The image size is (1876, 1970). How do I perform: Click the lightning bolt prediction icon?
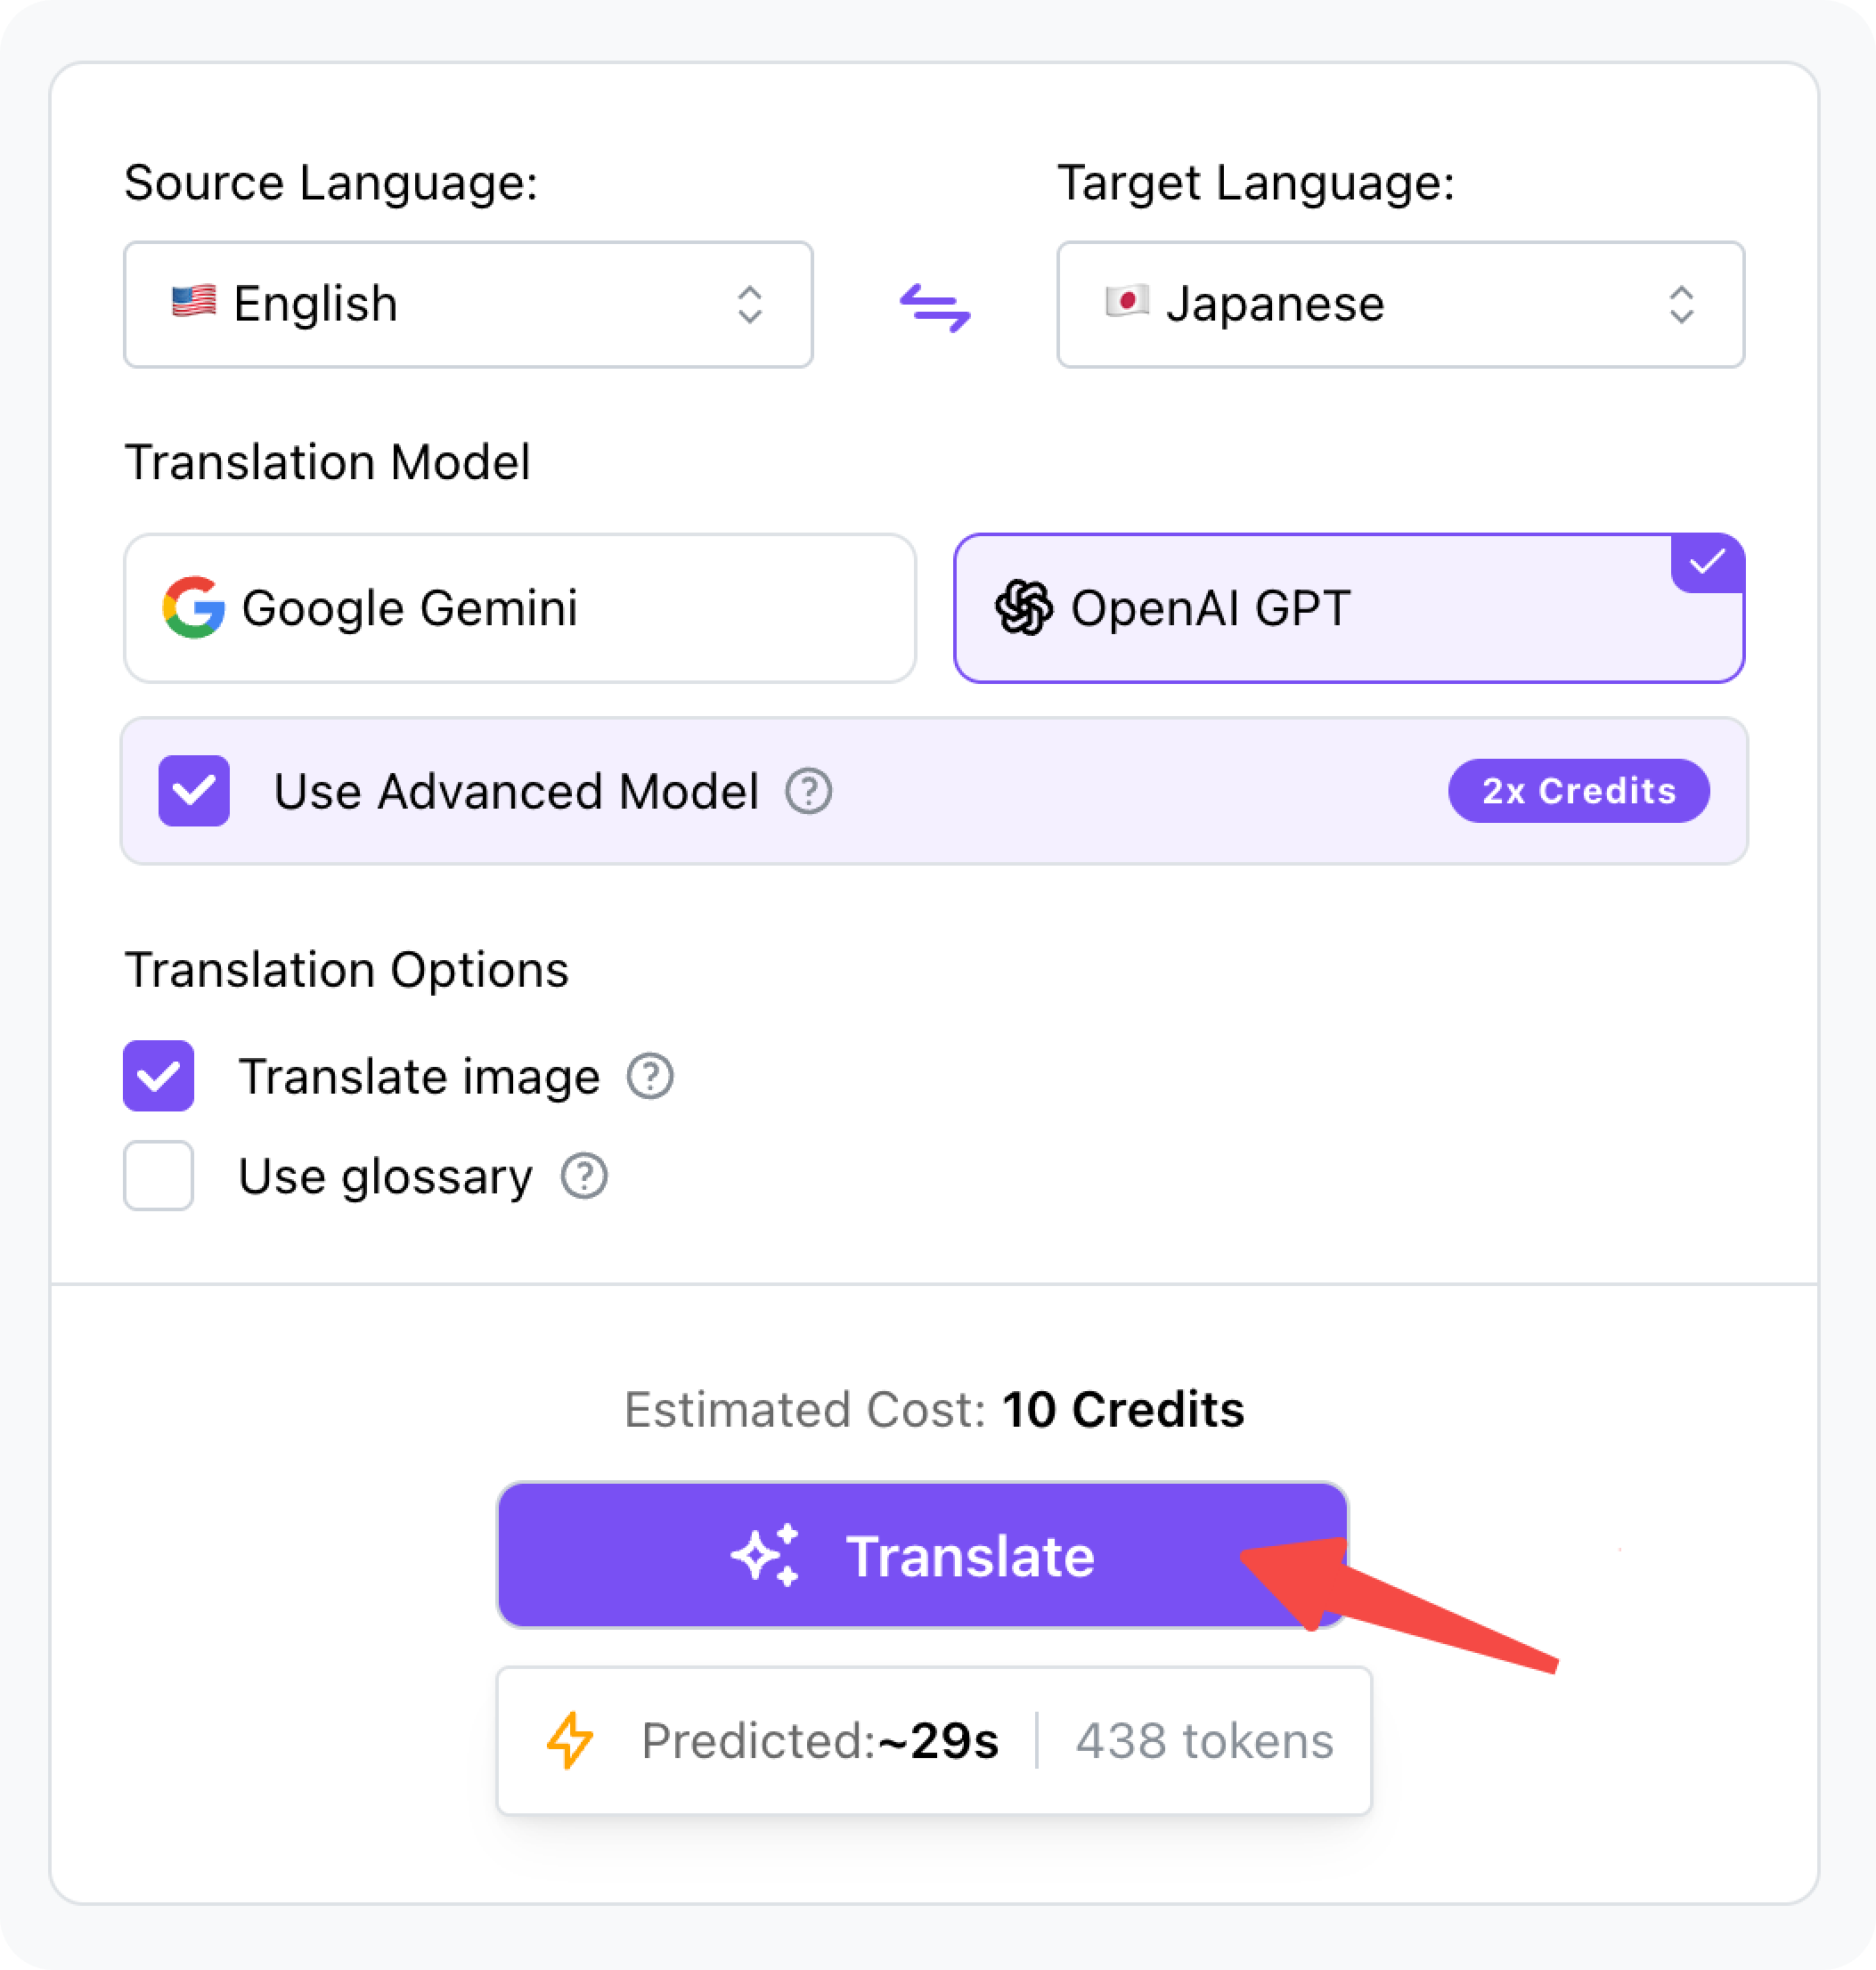[570, 1740]
